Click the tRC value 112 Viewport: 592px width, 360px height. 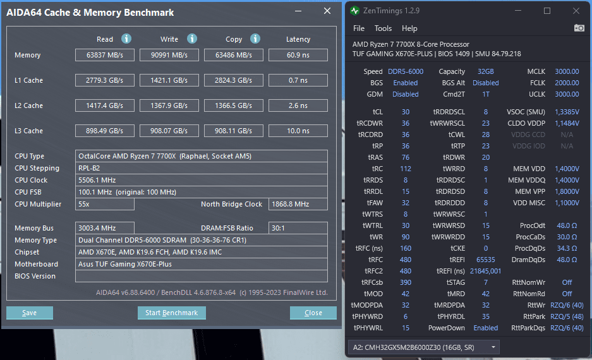click(406, 169)
